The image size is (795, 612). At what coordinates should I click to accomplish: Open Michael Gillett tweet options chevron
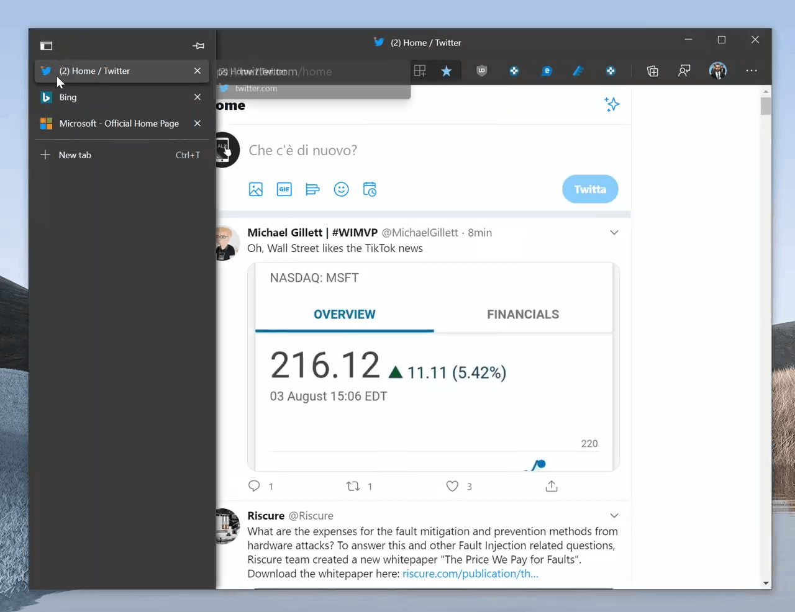click(x=614, y=233)
